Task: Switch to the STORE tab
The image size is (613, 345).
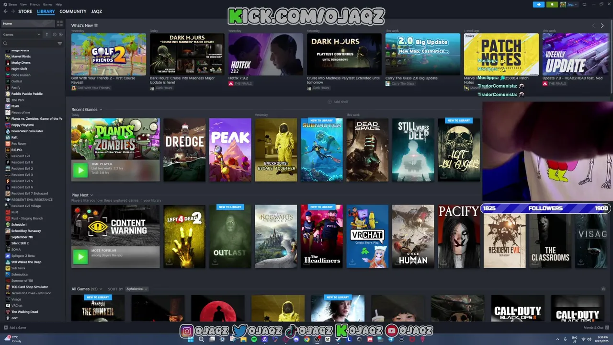Action: [x=25, y=11]
